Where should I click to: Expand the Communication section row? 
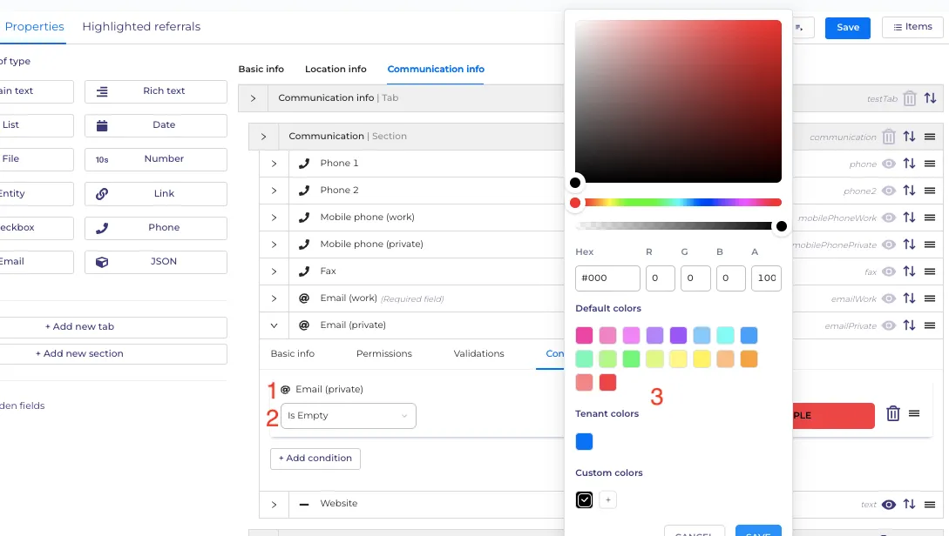[x=263, y=137]
